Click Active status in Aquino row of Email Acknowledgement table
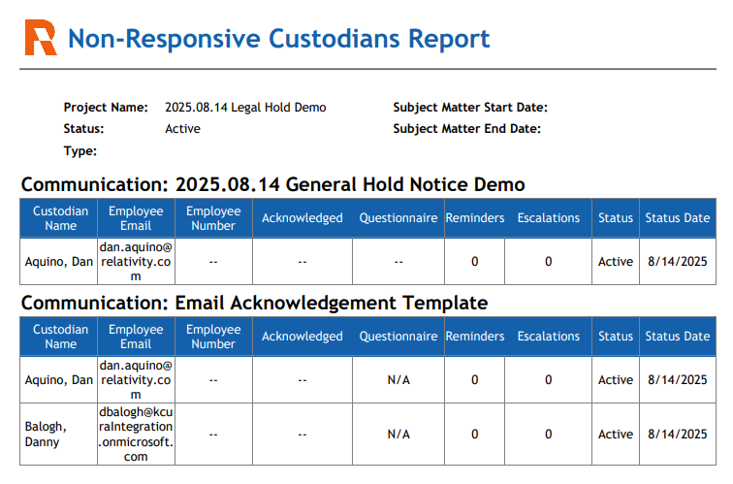 [616, 379]
